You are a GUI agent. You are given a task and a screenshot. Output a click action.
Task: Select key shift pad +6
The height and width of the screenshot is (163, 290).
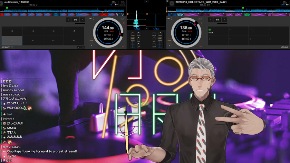[x=54, y=31]
